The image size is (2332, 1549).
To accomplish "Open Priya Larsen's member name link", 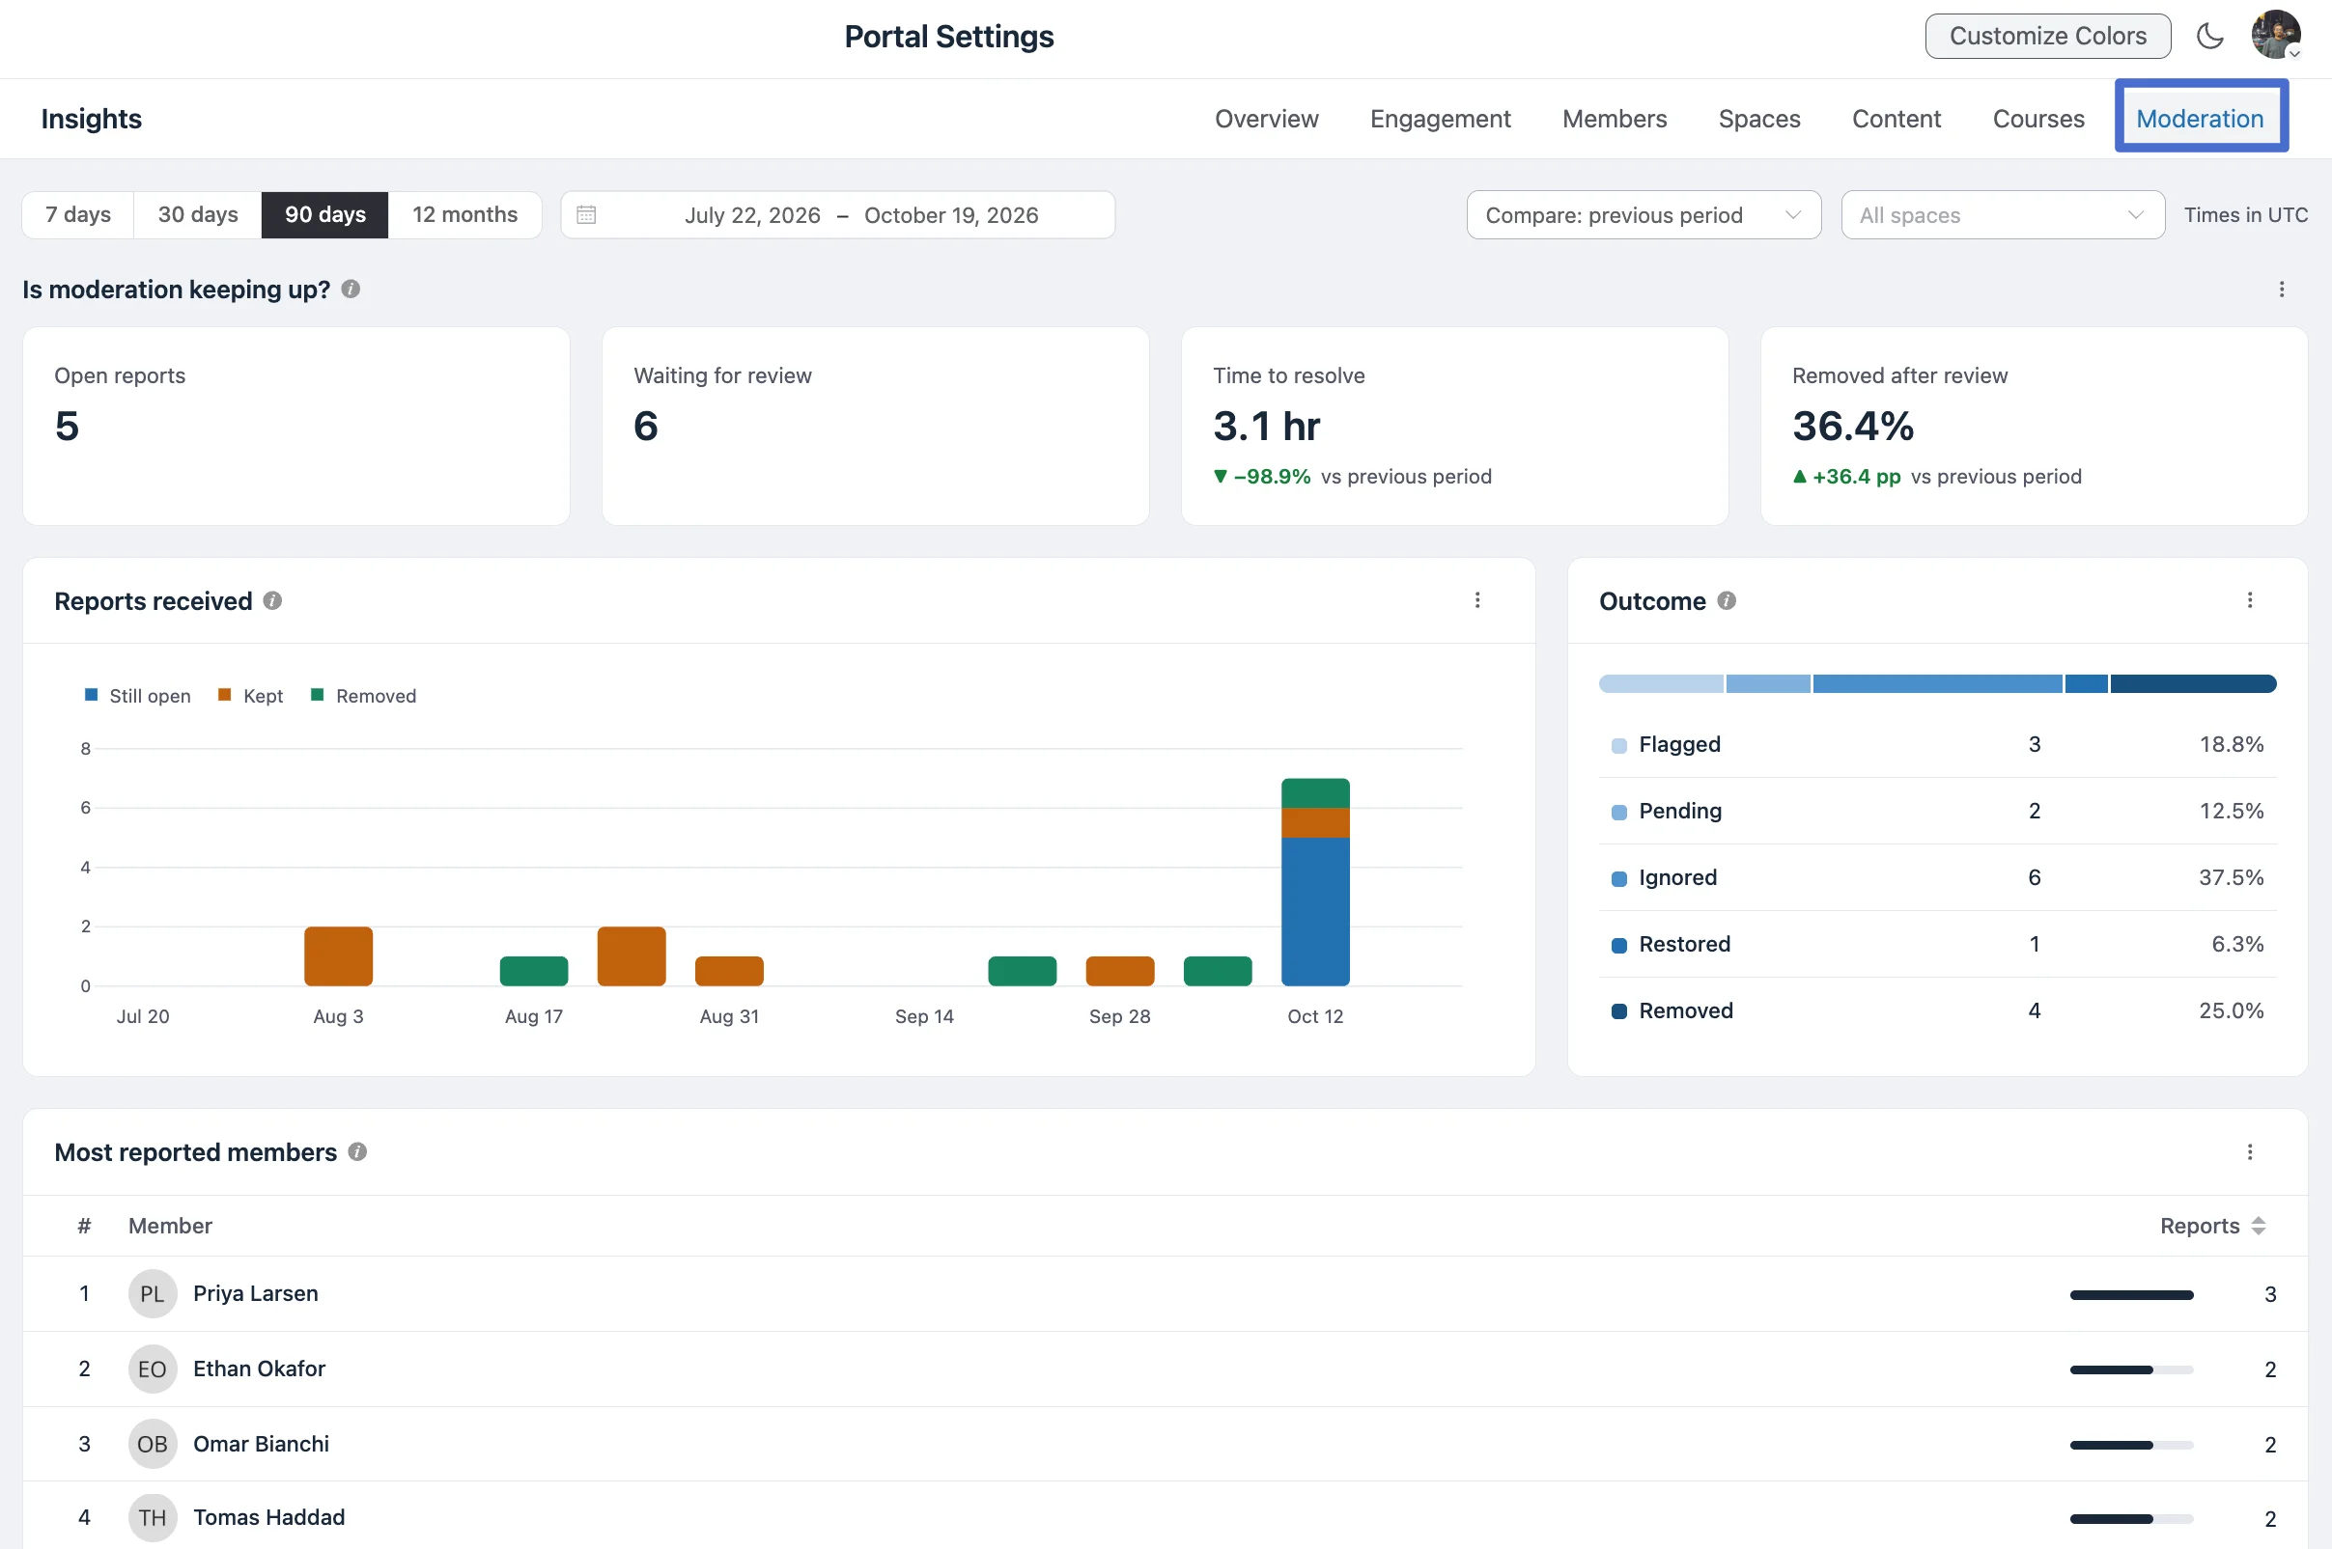I will 256,1294.
